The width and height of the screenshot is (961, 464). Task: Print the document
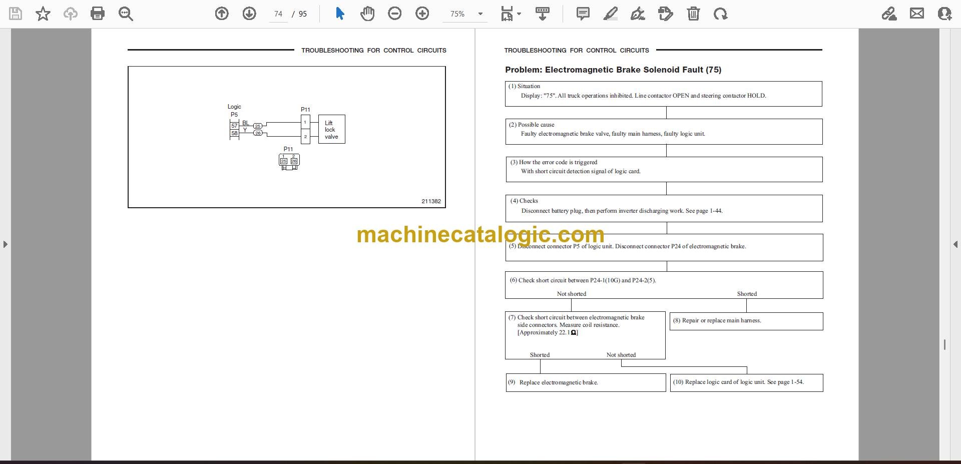click(98, 14)
